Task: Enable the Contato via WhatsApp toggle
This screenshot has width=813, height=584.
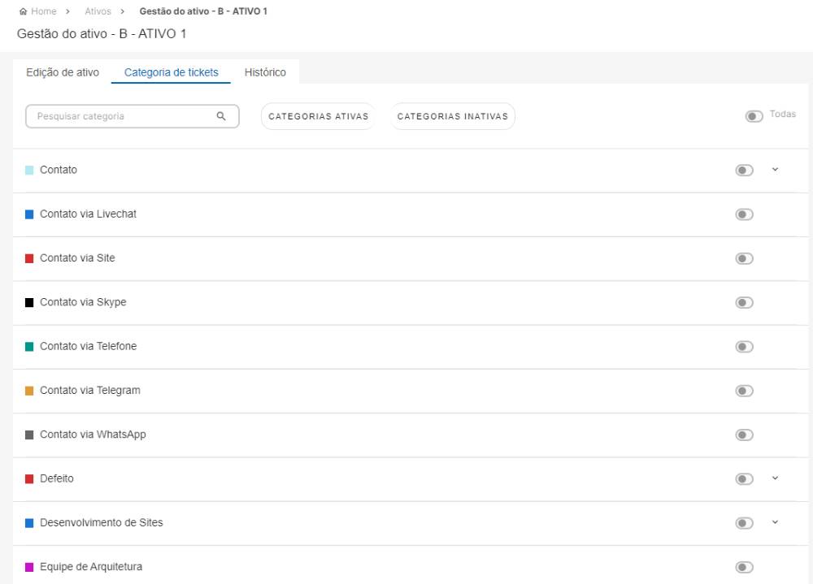Action: point(744,435)
